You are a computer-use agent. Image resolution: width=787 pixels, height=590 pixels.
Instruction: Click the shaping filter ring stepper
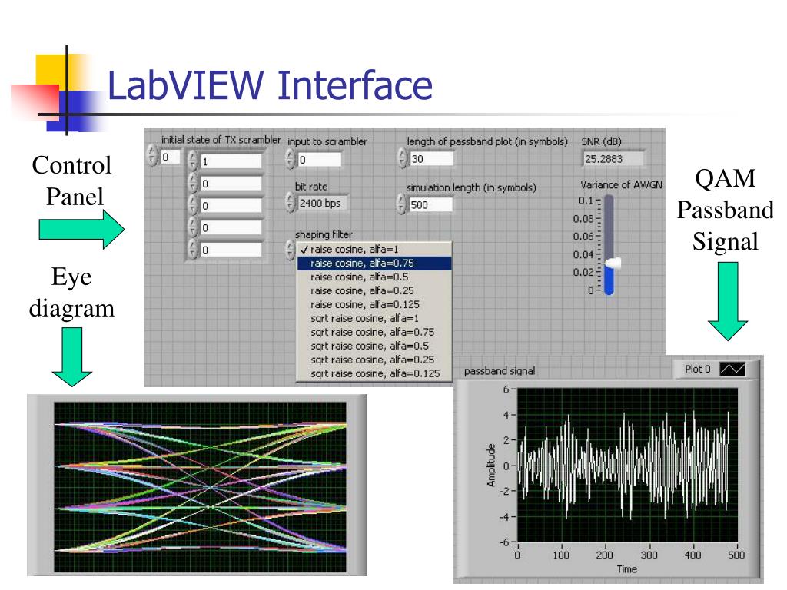[x=290, y=250]
